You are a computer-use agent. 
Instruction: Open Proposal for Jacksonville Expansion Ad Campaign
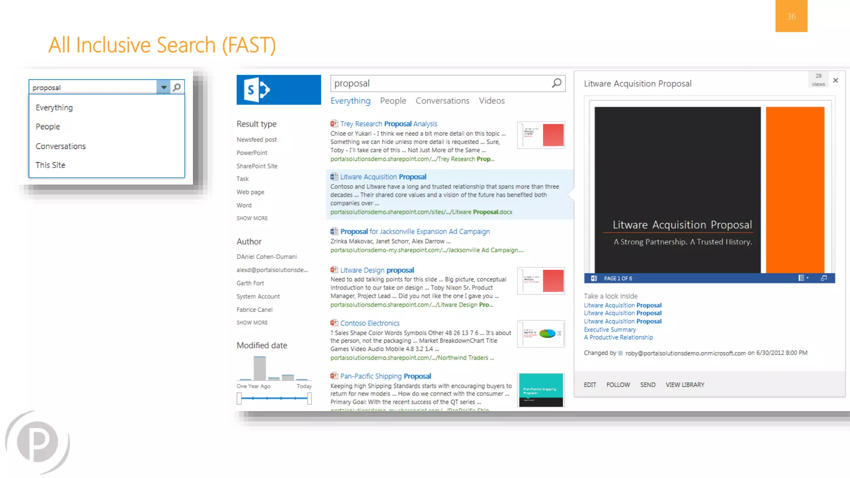click(415, 232)
